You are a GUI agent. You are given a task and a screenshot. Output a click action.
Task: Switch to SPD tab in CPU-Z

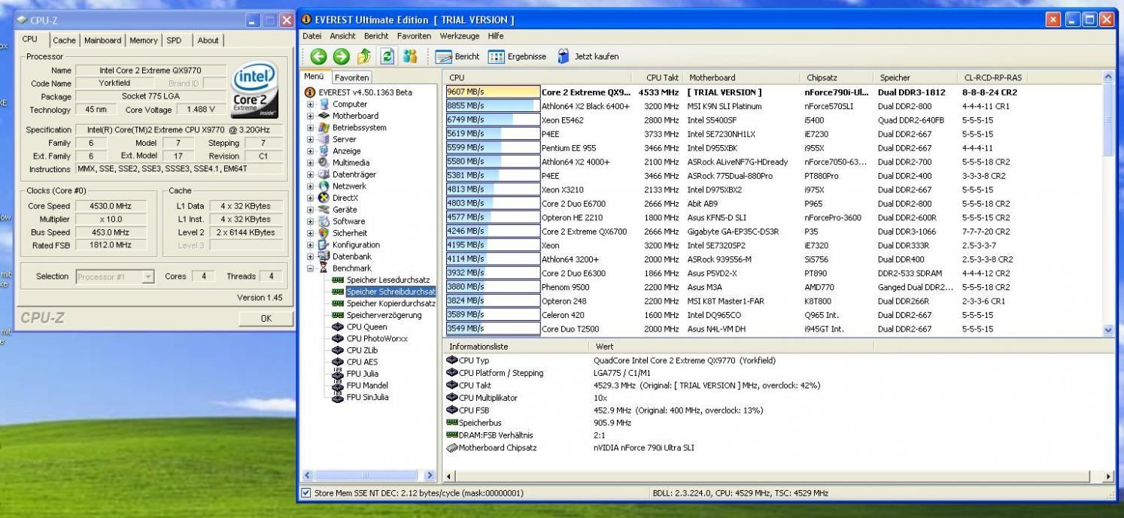(174, 41)
